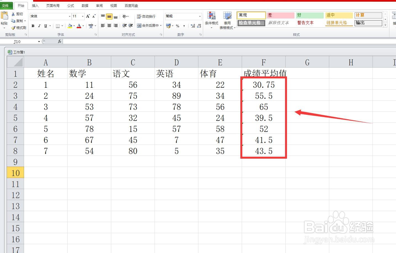This screenshot has height=253, width=396.
Task: Switch to the Data (数据) tab
Action: (85, 6)
